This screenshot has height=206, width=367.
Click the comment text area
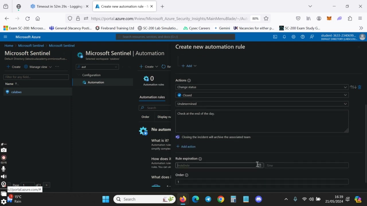262,121
